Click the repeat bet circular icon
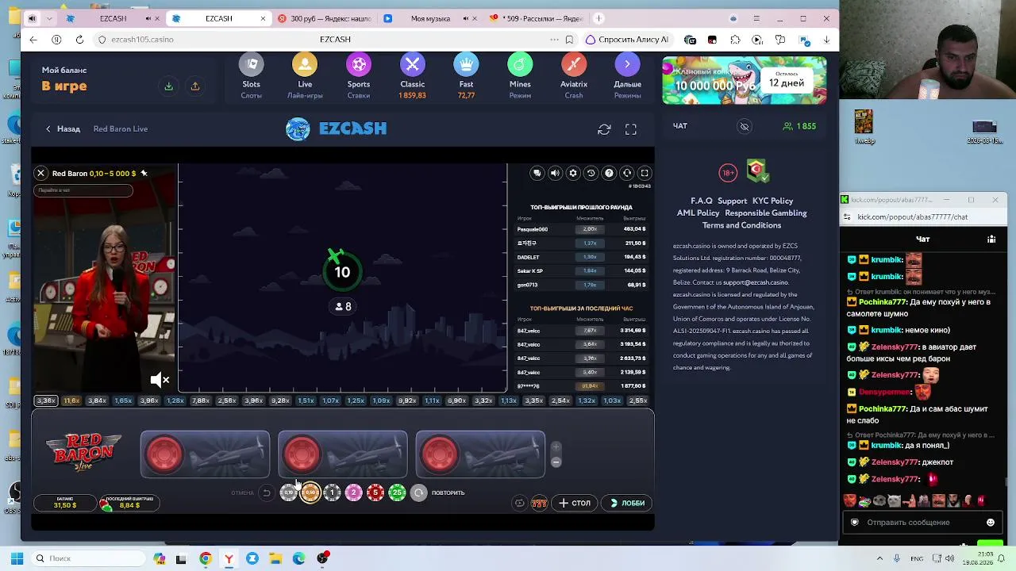The width and height of the screenshot is (1016, 571). click(x=419, y=492)
